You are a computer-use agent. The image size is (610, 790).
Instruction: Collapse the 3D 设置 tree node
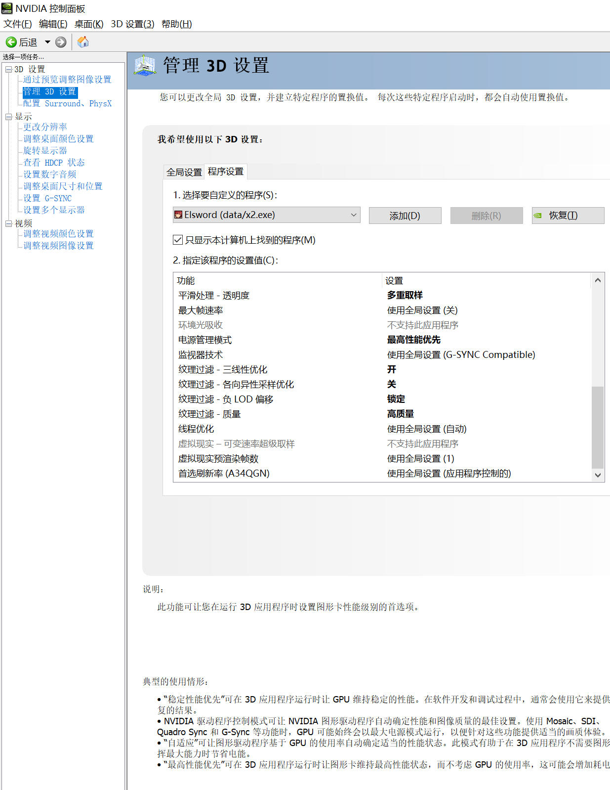pos(8,69)
